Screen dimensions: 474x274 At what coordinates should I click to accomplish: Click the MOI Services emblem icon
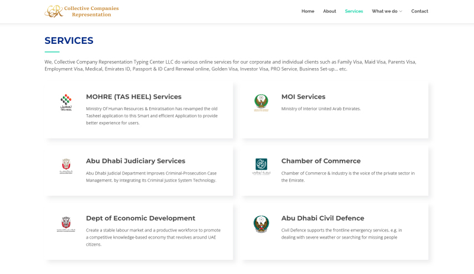click(x=261, y=102)
